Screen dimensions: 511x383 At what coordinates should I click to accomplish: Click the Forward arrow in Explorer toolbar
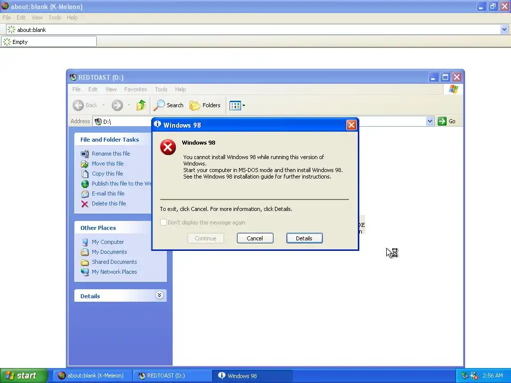(117, 105)
